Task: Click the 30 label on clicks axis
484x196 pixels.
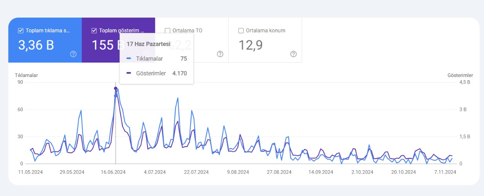Action: [21, 137]
